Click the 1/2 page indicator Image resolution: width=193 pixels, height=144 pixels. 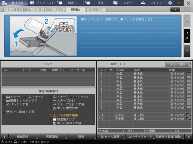(x=187, y=36)
